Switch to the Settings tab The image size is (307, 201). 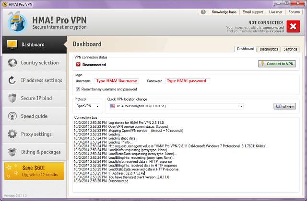tap(290, 49)
